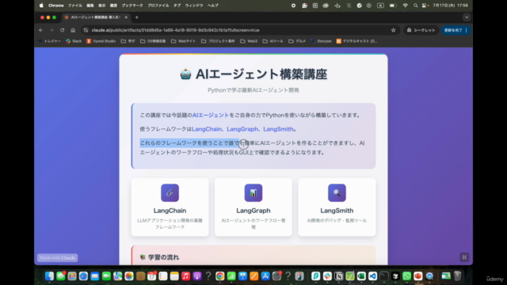Select the AIエージェント構築講座 browser tab

click(x=95, y=17)
